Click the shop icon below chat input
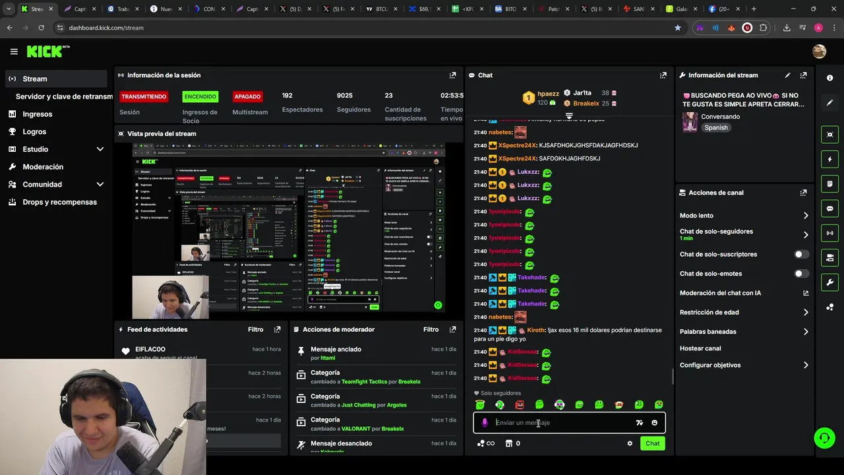 pyautogui.click(x=508, y=443)
